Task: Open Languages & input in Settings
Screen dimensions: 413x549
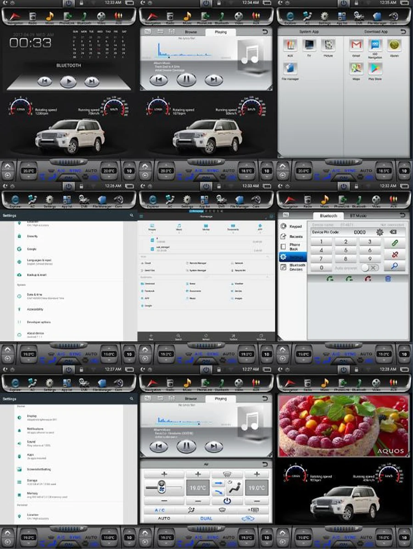Action: (68, 262)
